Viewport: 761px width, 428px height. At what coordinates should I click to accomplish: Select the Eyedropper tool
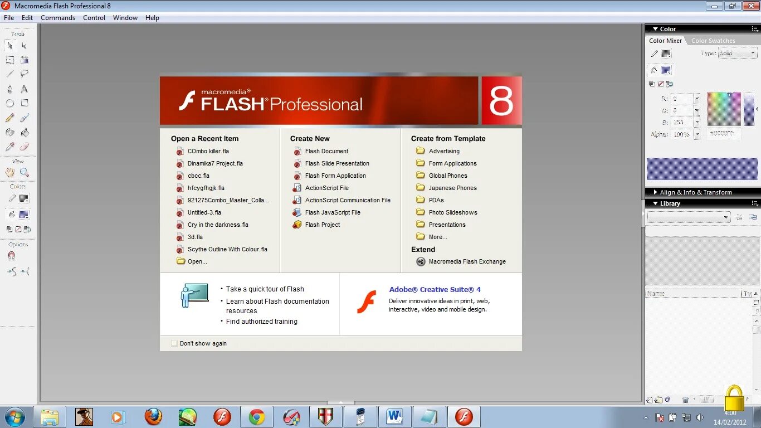pos(10,147)
